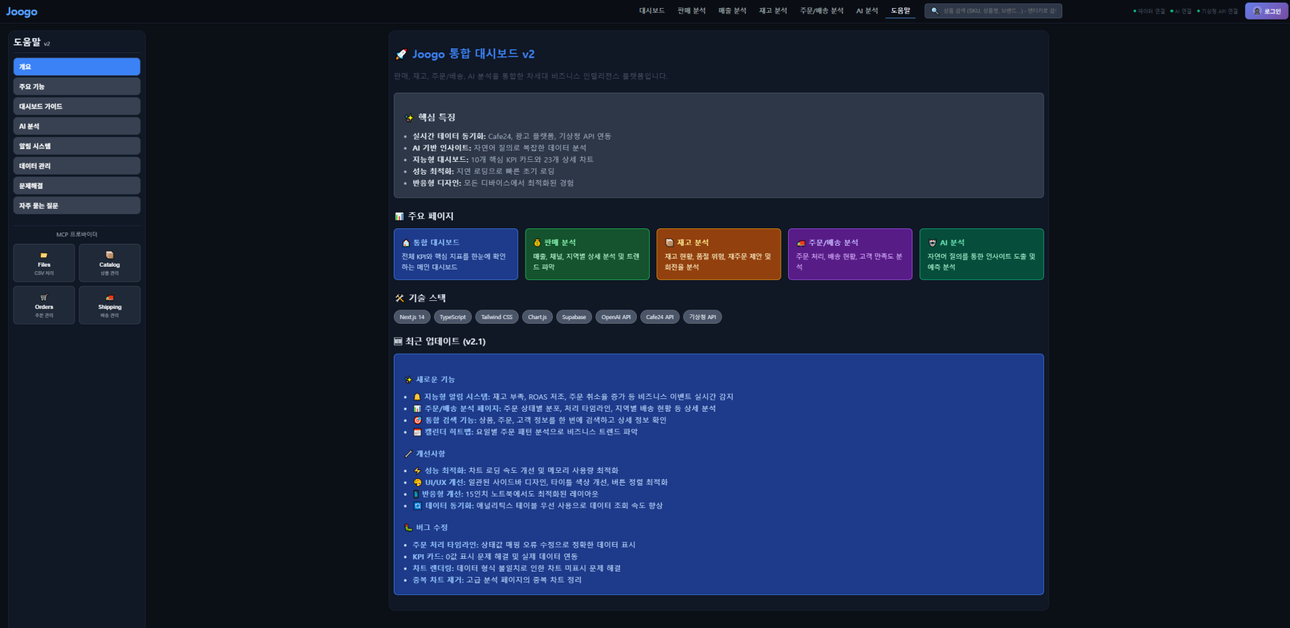The width and height of the screenshot is (1290, 628).
Task: Click the Shipping truck icon in the sidebar
Action: [x=110, y=298]
